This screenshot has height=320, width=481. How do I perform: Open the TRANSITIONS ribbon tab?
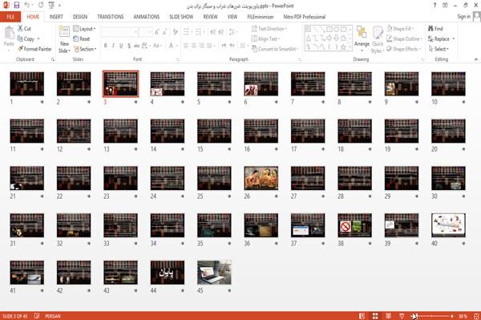coord(111,17)
